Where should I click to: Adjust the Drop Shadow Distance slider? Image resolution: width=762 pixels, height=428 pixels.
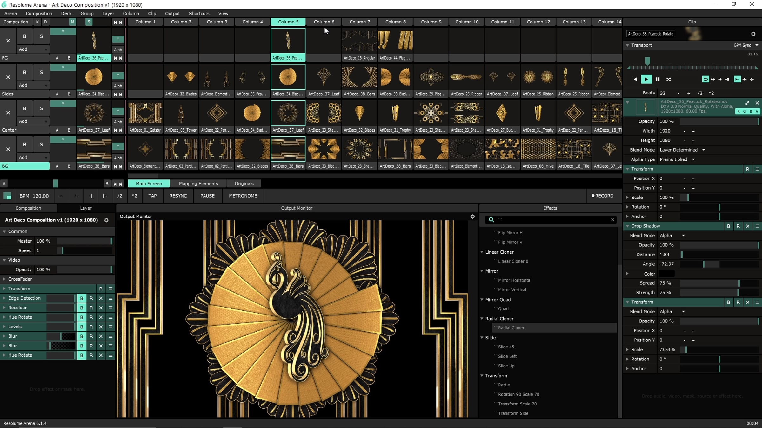pos(719,255)
